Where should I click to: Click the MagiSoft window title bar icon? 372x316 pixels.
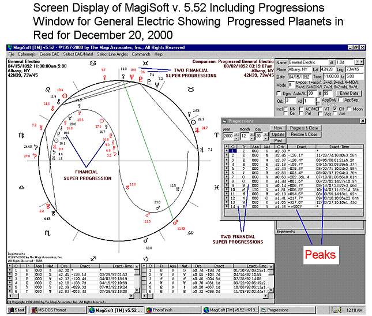(9, 47)
